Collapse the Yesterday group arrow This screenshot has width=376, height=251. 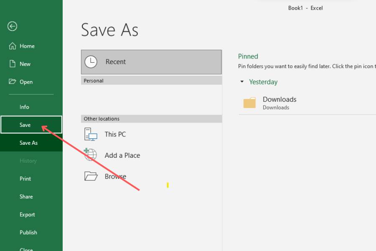pyautogui.click(x=242, y=82)
